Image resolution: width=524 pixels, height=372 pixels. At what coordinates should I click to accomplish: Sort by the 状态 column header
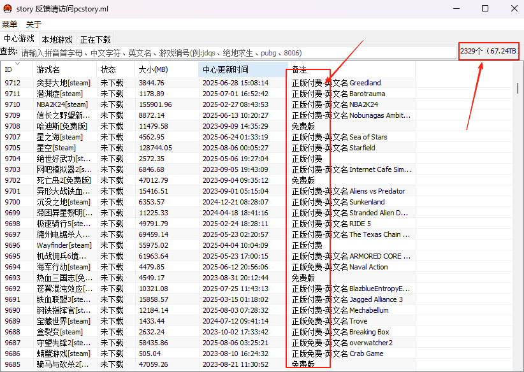(x=115, y=69)
